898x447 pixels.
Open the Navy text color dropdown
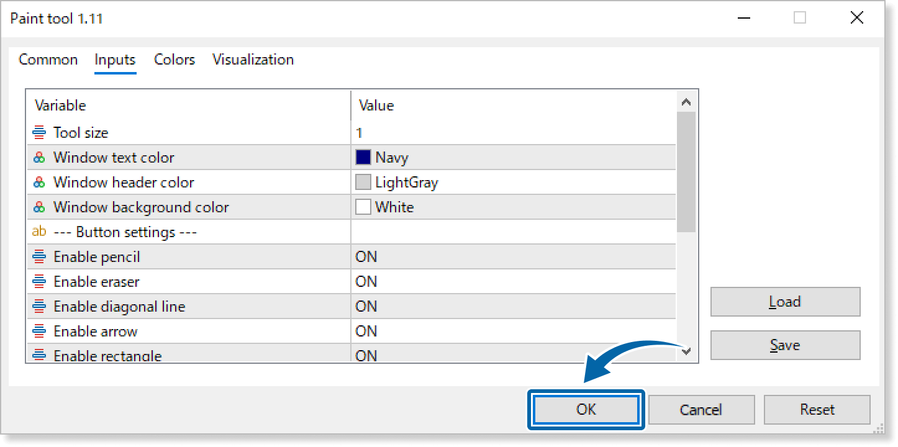coord(513,158)
